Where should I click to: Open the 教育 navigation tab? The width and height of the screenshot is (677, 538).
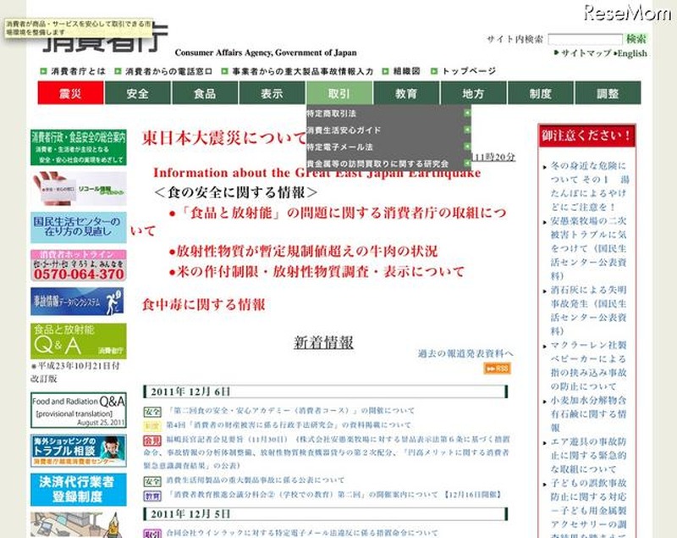405,93
